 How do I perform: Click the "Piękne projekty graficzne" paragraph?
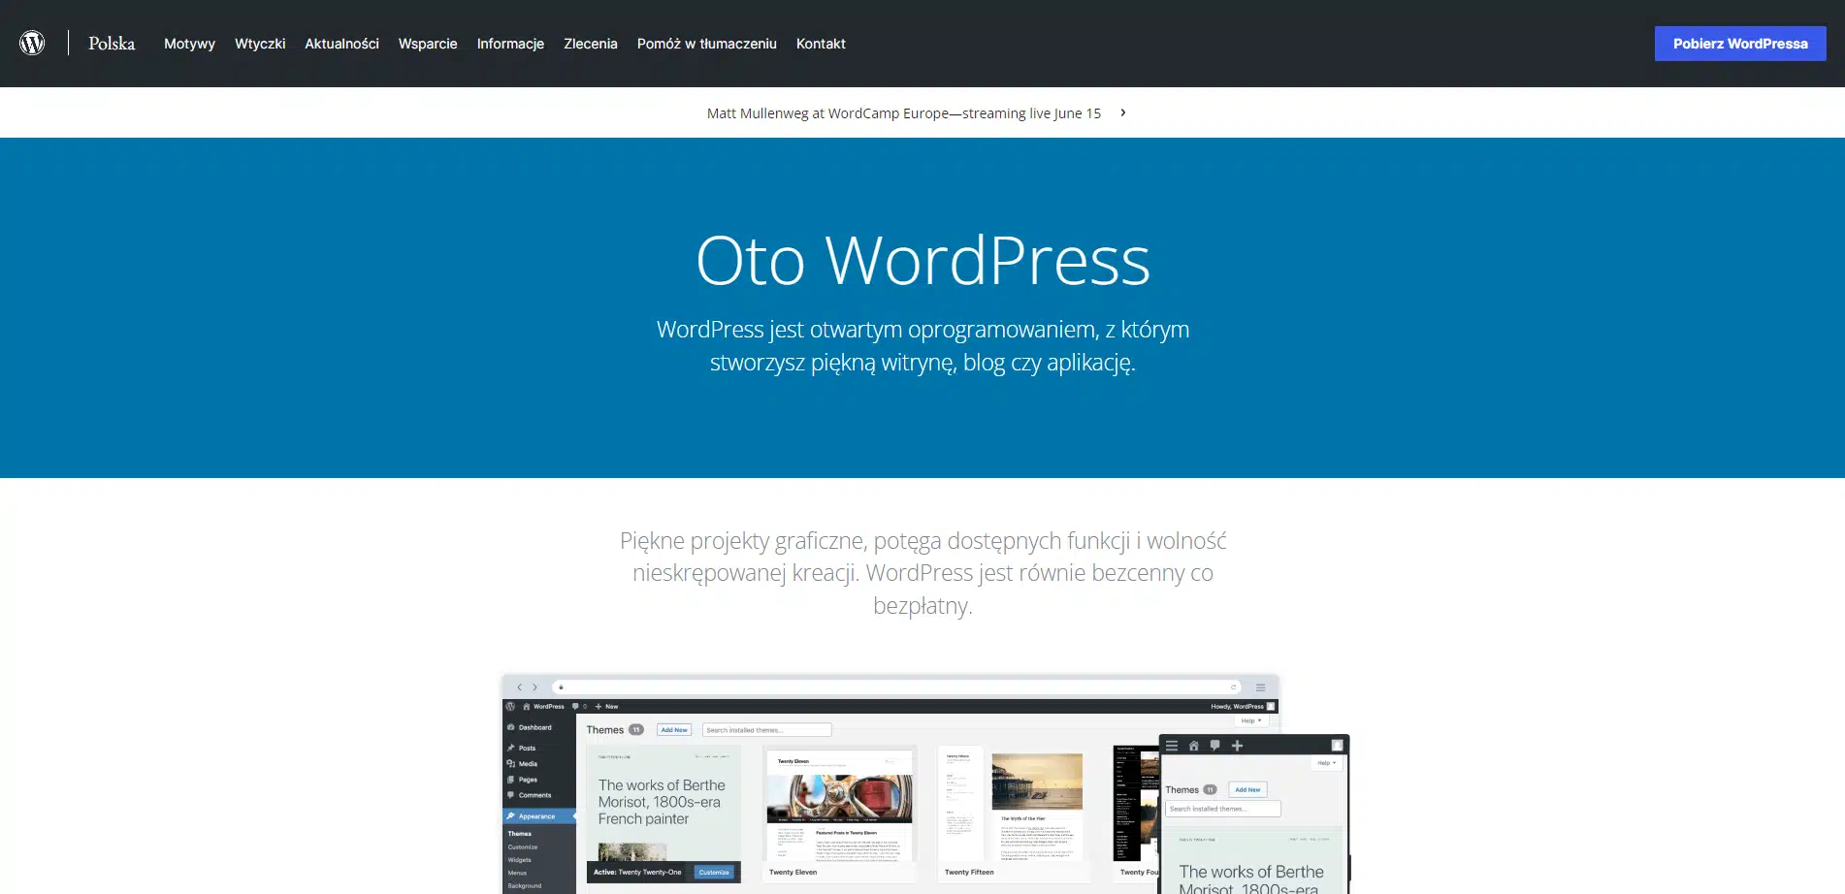[x=922, y=573]
